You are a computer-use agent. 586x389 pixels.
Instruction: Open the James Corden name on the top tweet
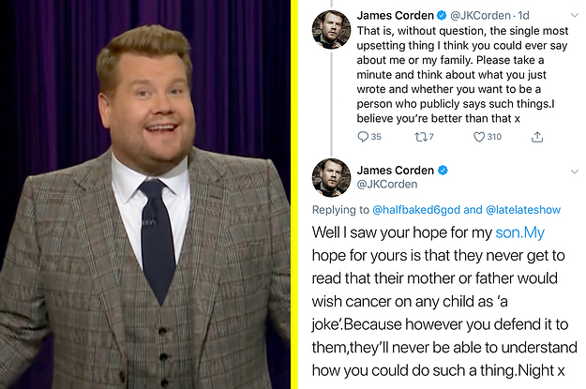395,15
